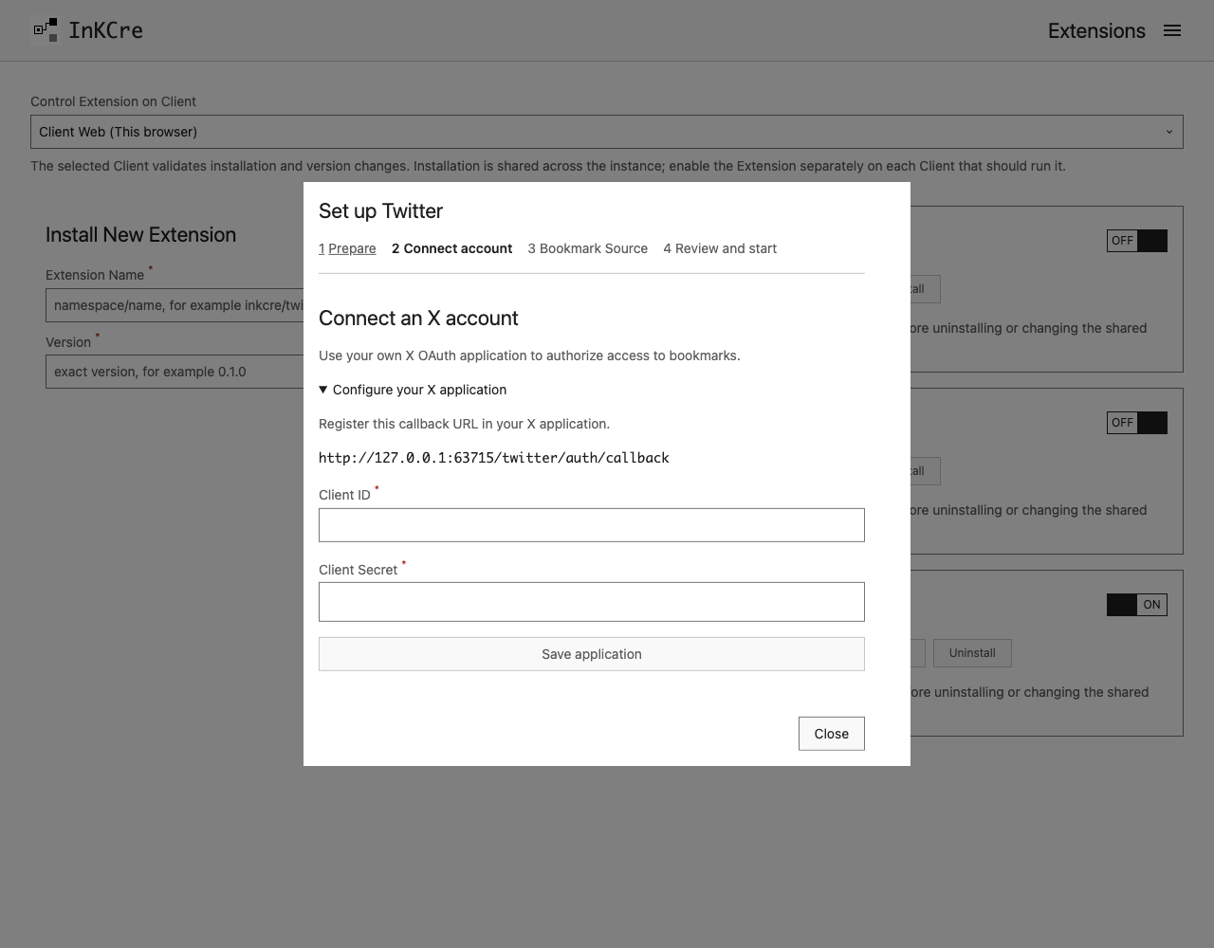Click the InKCre brand name
The width and height of the screenshot is (1214, 948).
(x=106, y=30)
